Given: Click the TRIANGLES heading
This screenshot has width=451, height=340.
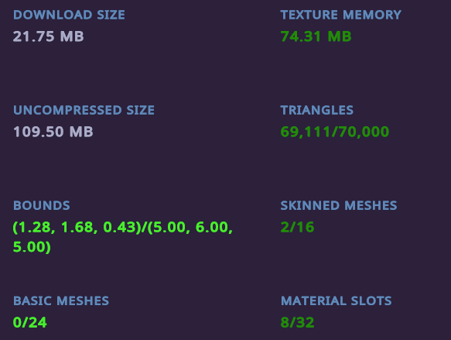Looking at the screenshot, I should [317, 110].
